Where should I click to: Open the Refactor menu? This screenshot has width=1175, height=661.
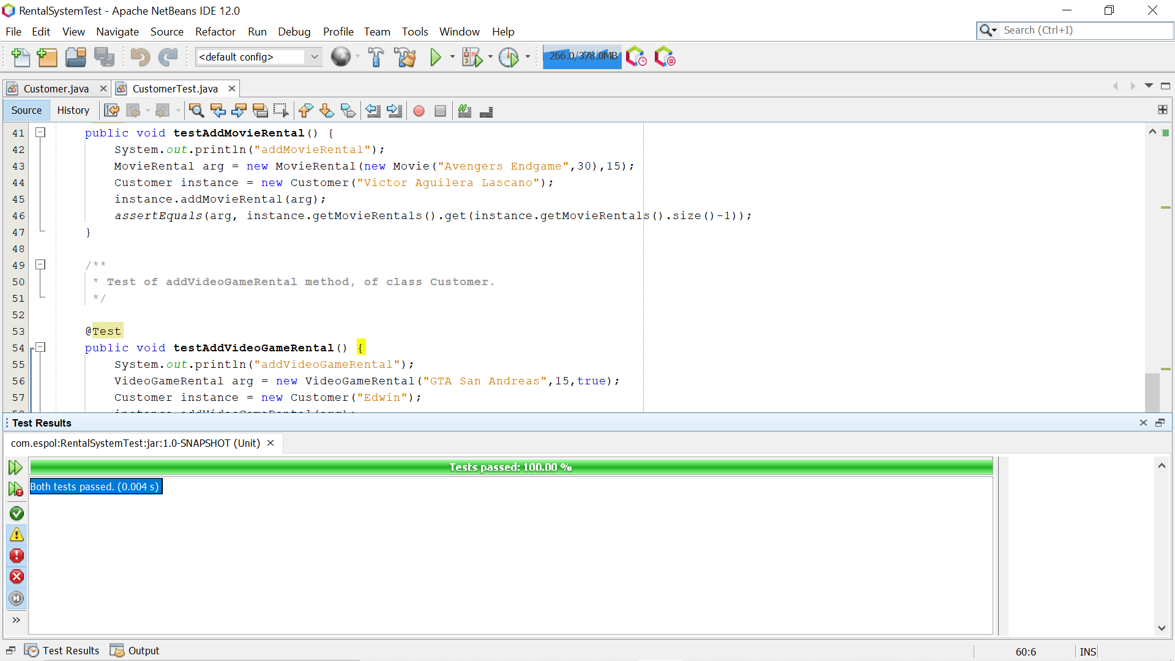tap(215, 31)
